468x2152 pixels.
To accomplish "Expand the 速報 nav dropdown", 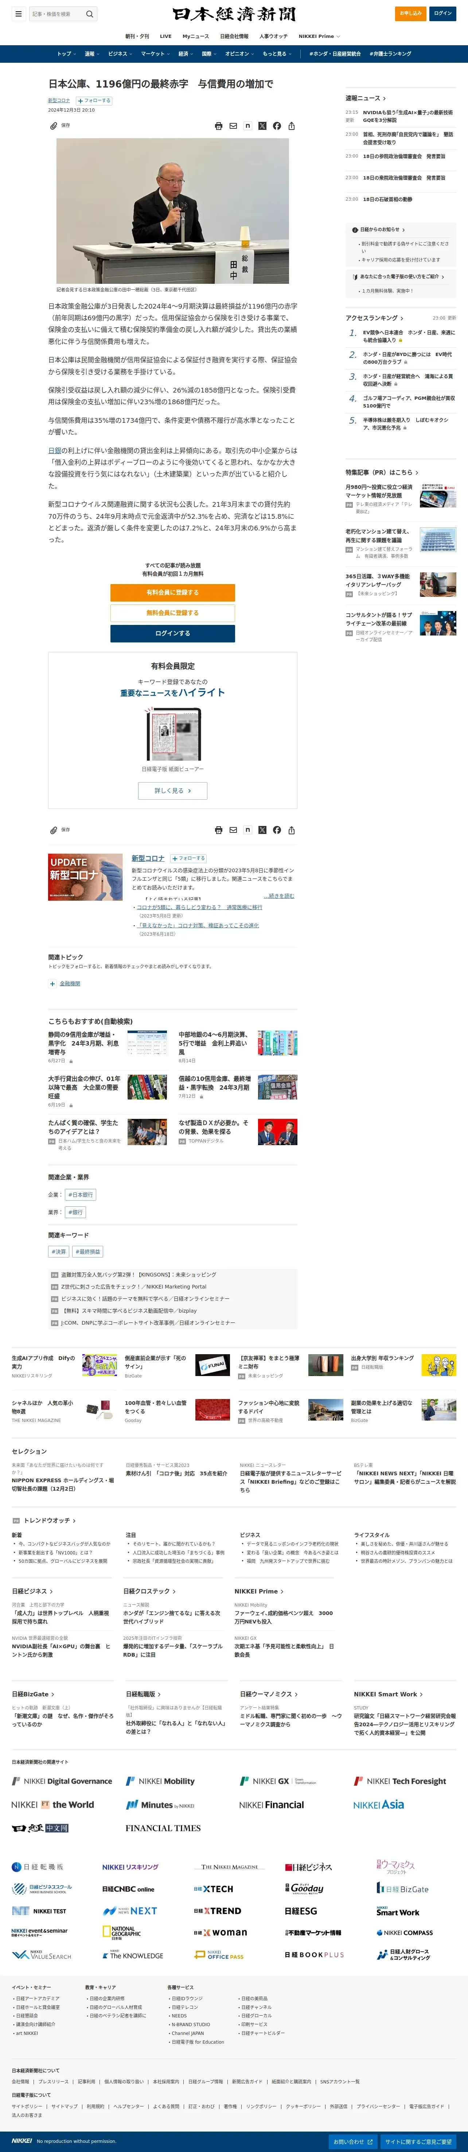I will (92, 54).
